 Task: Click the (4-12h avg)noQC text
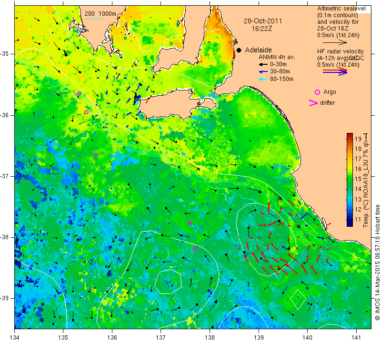[x=341, y=58]
